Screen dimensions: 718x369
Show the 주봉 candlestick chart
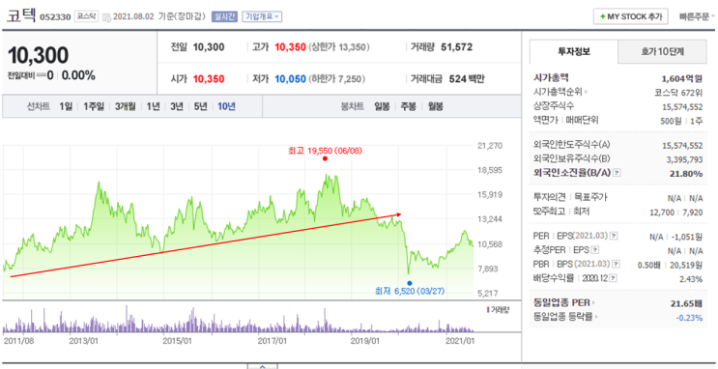(409, 106)
